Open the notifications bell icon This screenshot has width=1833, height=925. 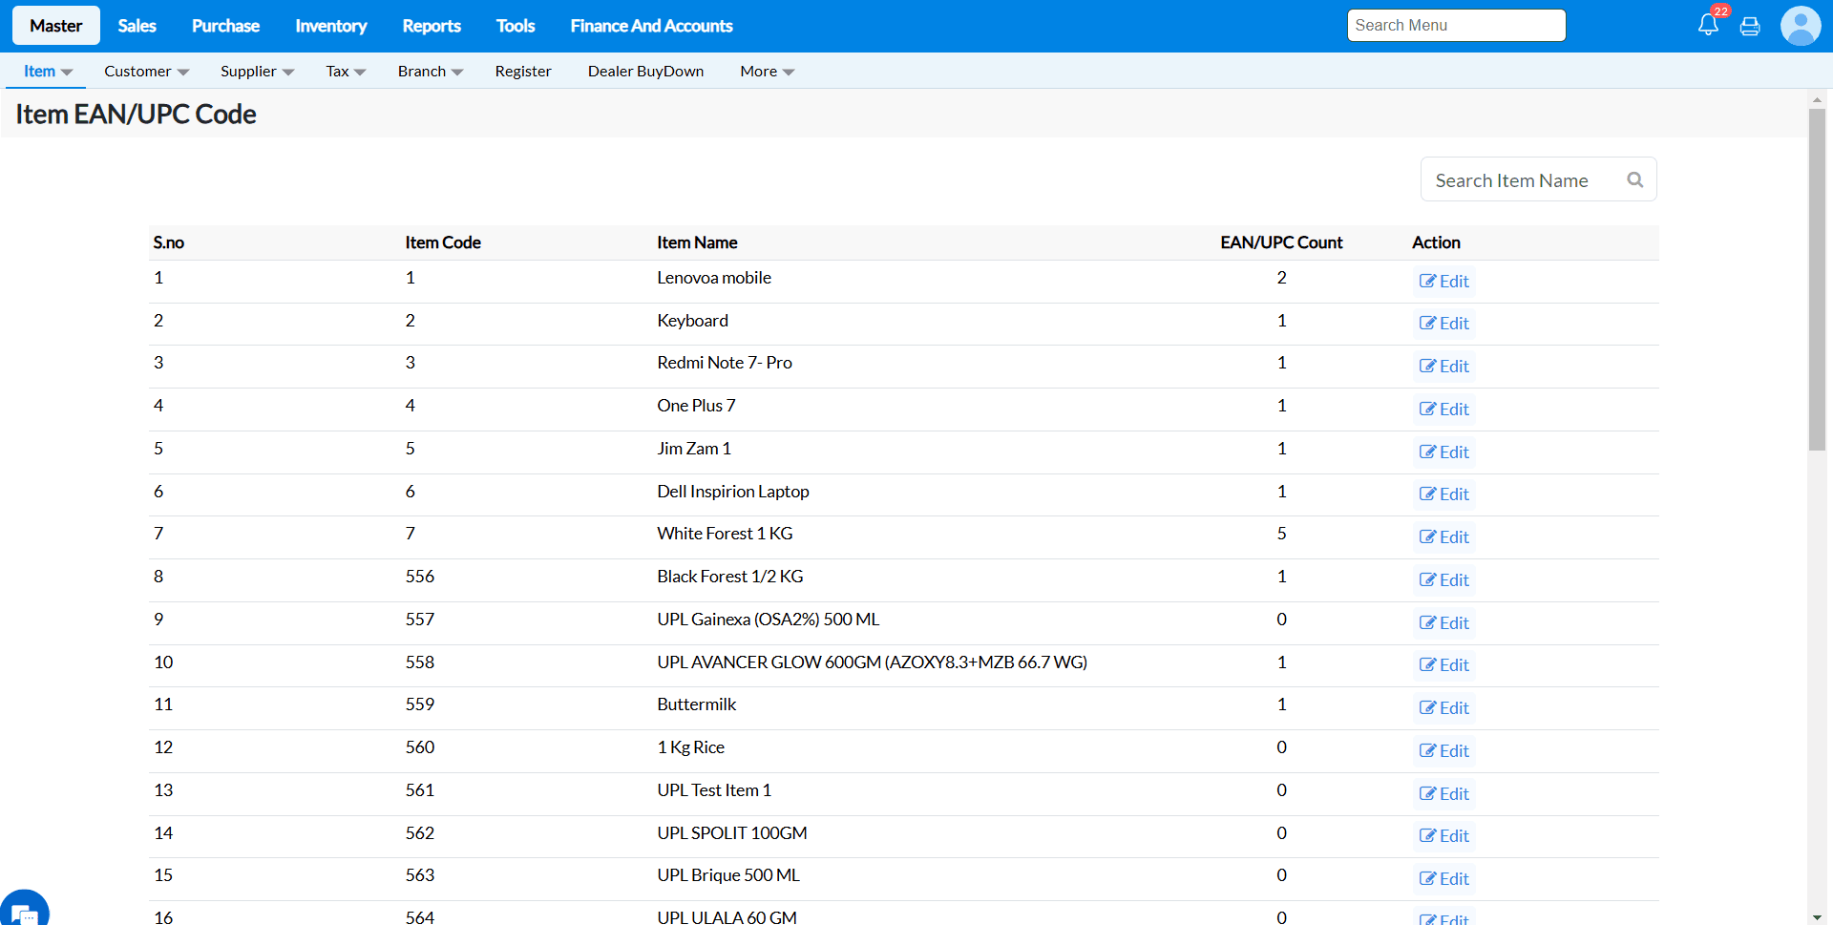1708,26
